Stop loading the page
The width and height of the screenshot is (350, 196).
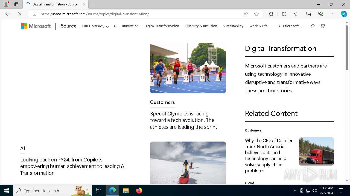20,14
